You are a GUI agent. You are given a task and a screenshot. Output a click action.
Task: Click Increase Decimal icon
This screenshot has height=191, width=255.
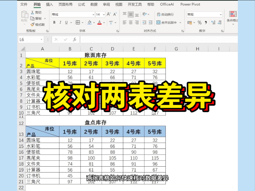214,23
